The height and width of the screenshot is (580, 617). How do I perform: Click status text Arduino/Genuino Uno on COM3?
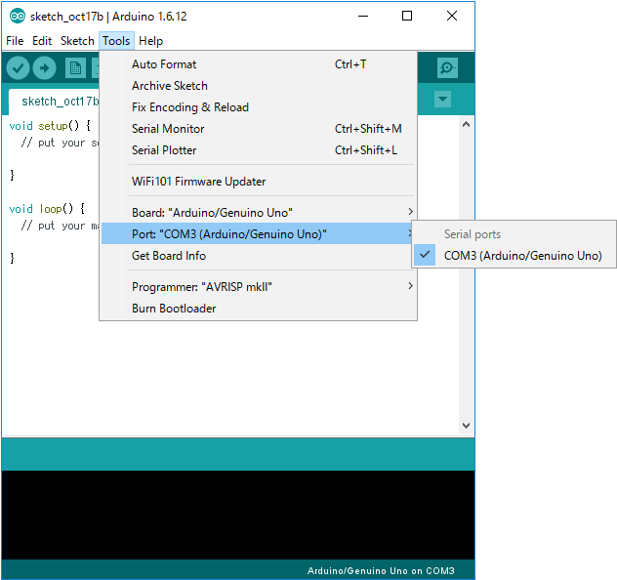tap(381, 570)
